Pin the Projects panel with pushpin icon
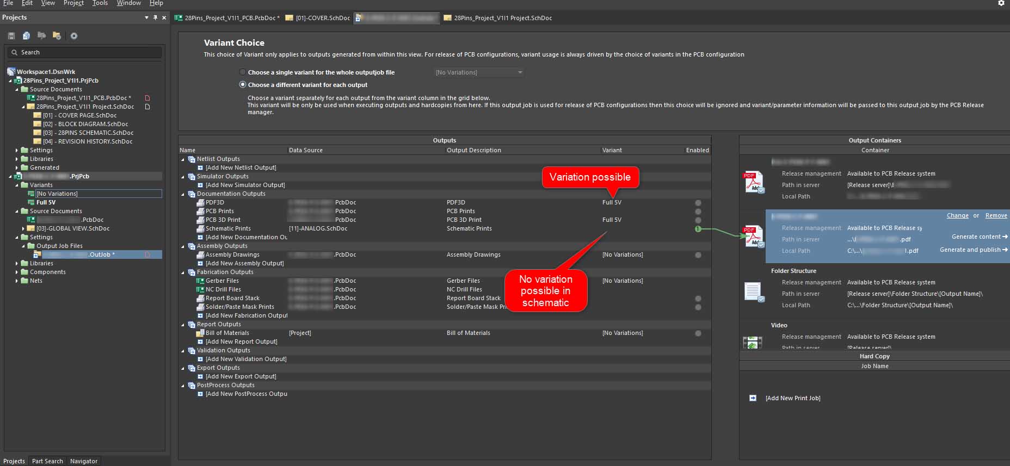The height and width of the screenshot is (466, 1010). [x=155, y=18]
